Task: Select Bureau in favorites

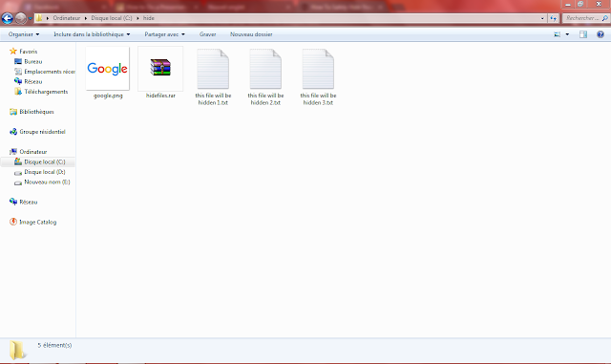Action: pyautogui.click(x=33, y=62)
